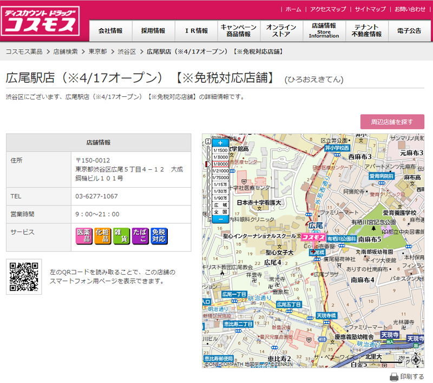Open the 会社情報 navigation menu
433x383 pixels.
tap(110, 31)
